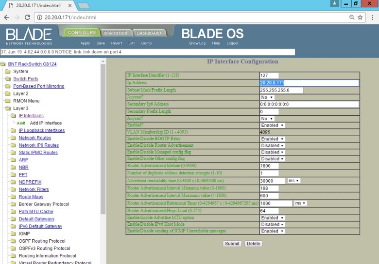379x264 pixels.
Task: Open the Enabled? dropdown
Action: pos(271,125)
